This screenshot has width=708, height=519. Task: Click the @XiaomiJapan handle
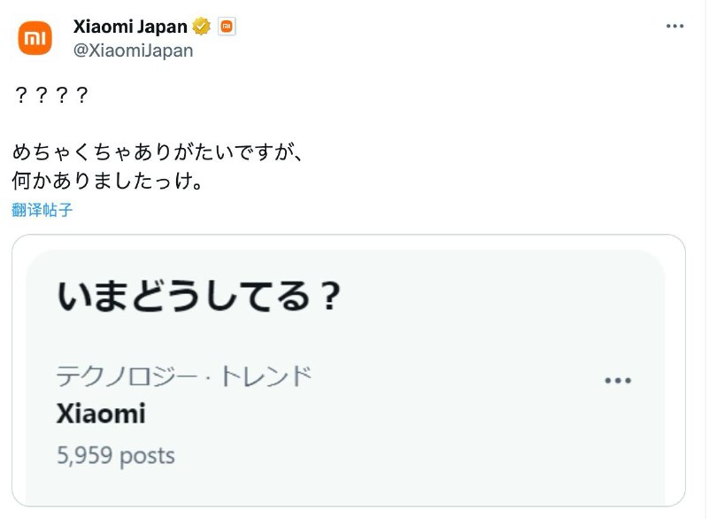click(x=130, y=50)
